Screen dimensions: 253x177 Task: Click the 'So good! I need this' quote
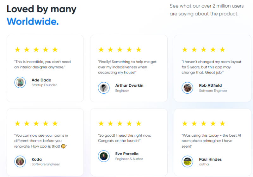click(124, 138)
